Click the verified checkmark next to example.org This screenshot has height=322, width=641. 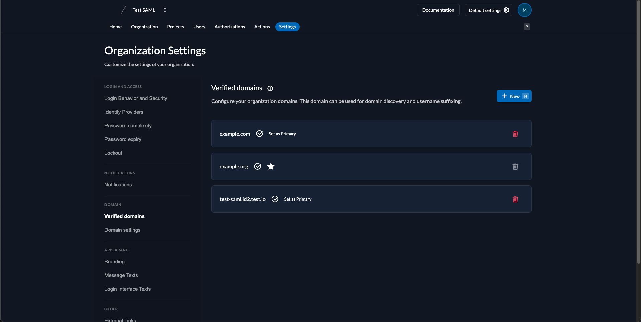pos(257,166)
